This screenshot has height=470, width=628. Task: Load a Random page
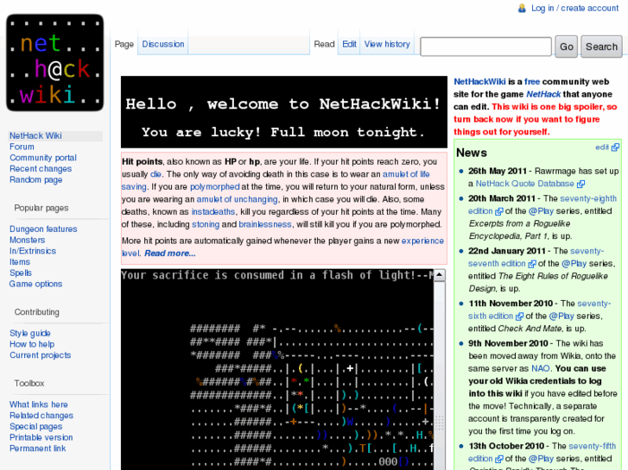(x=35, y=179)
